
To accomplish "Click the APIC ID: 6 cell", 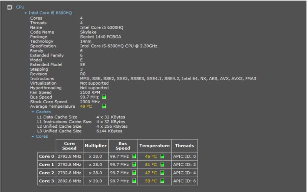I will pyautogui.click(x=185, y=181).
